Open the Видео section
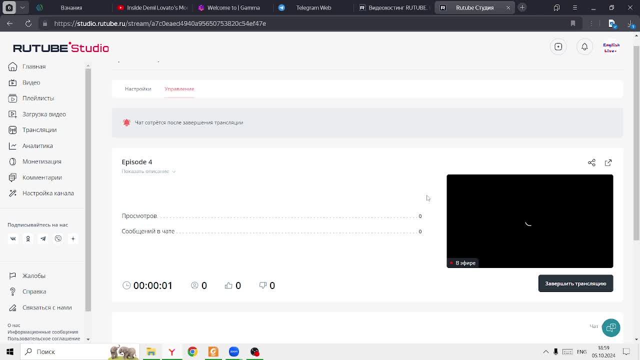The width and height of the screenshot is (640, 360). pos(31,82)
